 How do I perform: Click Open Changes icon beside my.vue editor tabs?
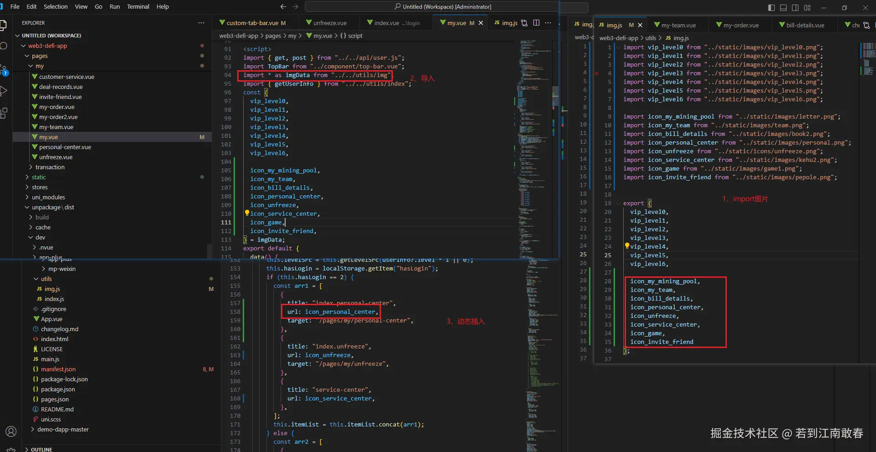click(525, 23)
